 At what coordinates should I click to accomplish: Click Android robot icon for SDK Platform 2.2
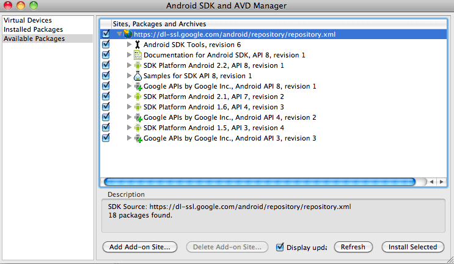[138, 65]
